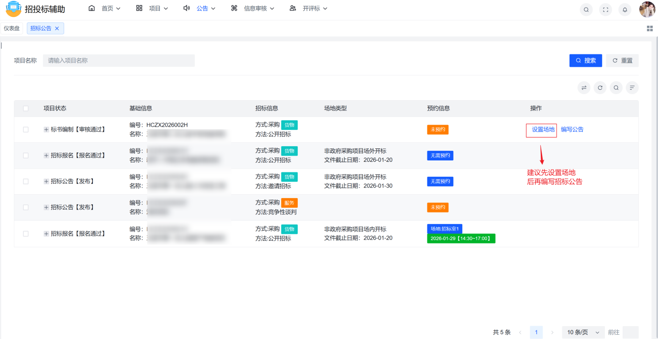Select the last 招标报名【报名通过】row checkbox

[x=25, y=233]
